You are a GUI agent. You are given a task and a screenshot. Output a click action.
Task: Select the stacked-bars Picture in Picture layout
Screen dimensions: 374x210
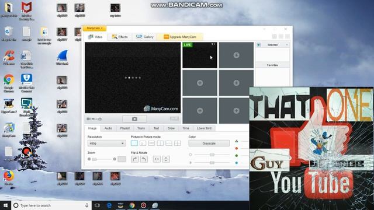151,143
